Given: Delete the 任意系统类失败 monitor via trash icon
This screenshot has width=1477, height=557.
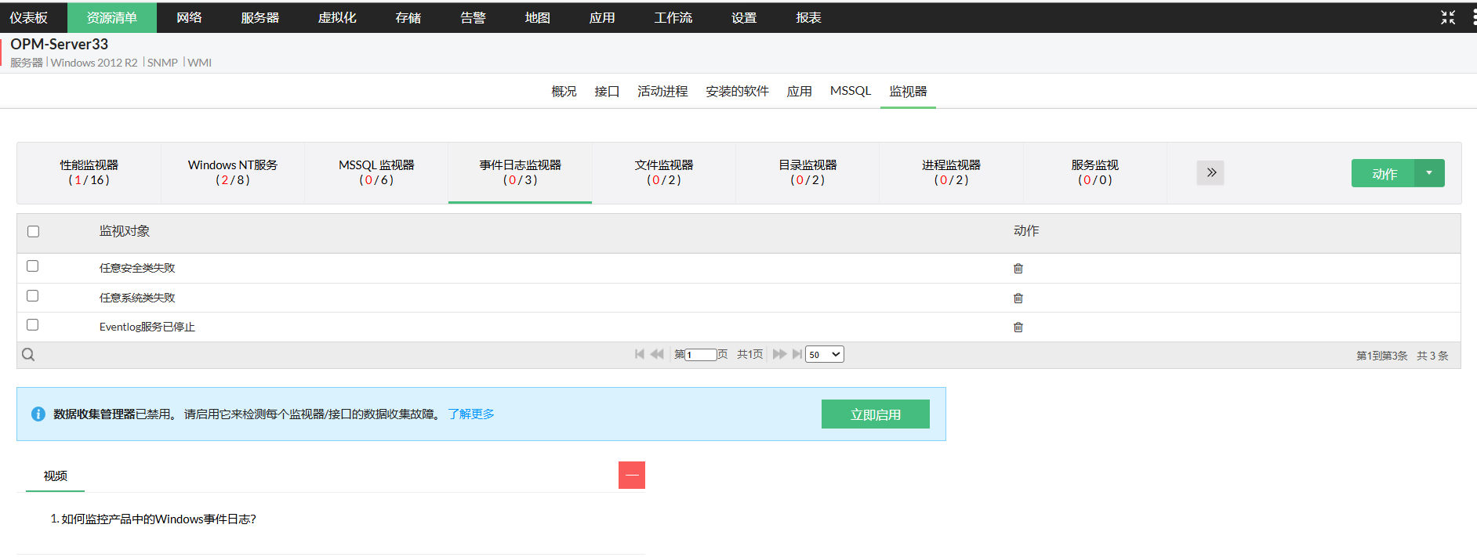Looking at the screenshot, I should pyautogui.click(x=1018, y=298).
